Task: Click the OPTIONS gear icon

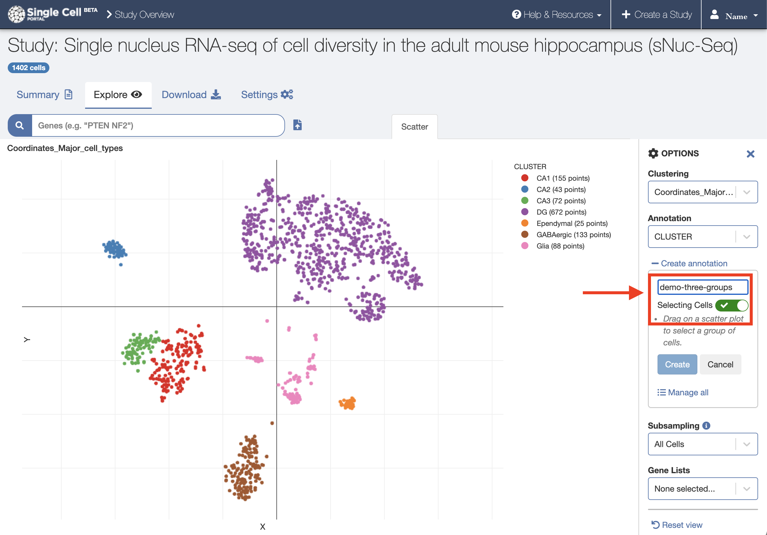Action: point(654,153)
